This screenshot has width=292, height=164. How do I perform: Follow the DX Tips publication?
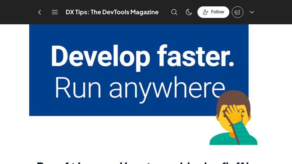point(213,12)
